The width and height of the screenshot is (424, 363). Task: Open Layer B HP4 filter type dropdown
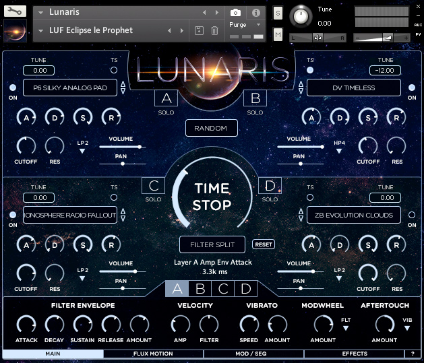tap(339, 152)
